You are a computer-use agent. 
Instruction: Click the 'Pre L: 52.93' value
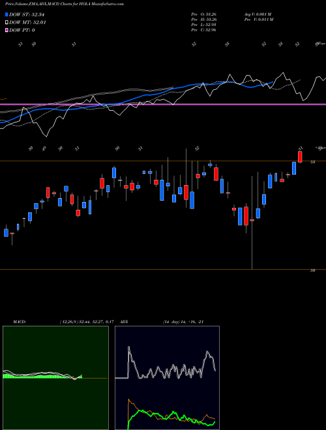tap(204, 25)
